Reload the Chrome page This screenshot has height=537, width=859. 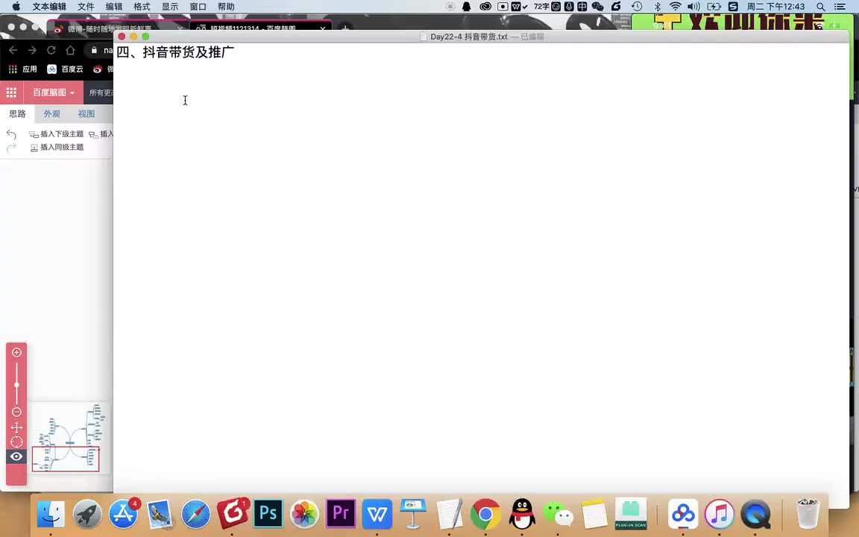coord(51,51)
